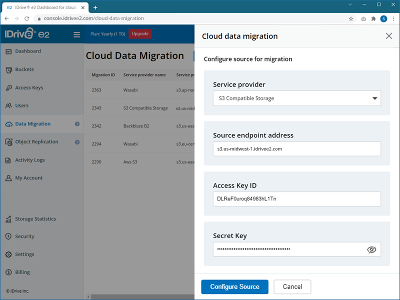Click the Security shield icon
This screenshot has width=400, height=300.
click(x=8, y=236)
